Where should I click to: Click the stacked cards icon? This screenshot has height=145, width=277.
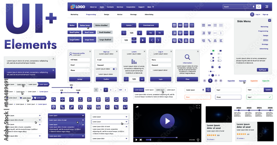point(116,100)
